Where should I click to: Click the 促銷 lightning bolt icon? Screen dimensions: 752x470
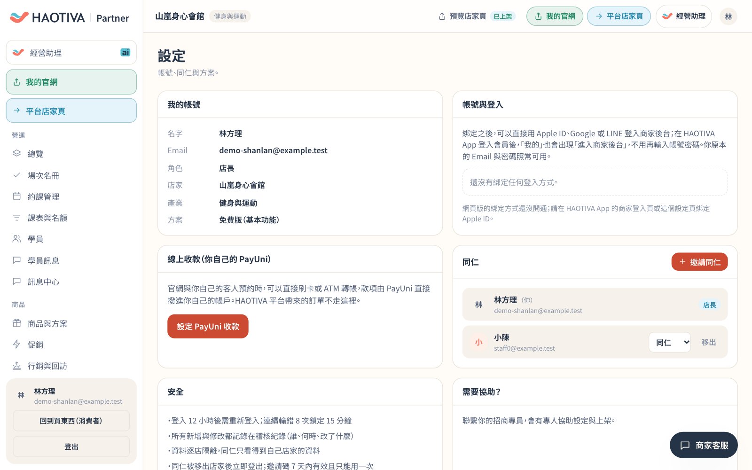pos(17,345)
